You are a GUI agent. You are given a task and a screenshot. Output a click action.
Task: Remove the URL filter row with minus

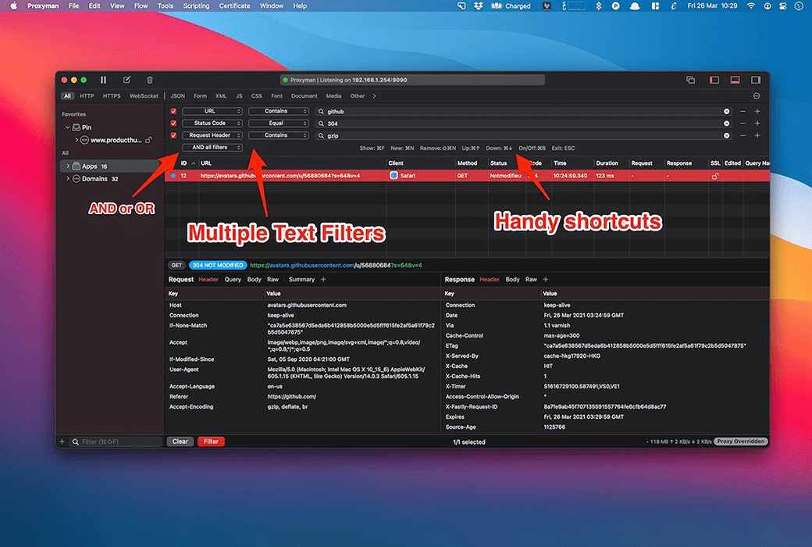743,112
